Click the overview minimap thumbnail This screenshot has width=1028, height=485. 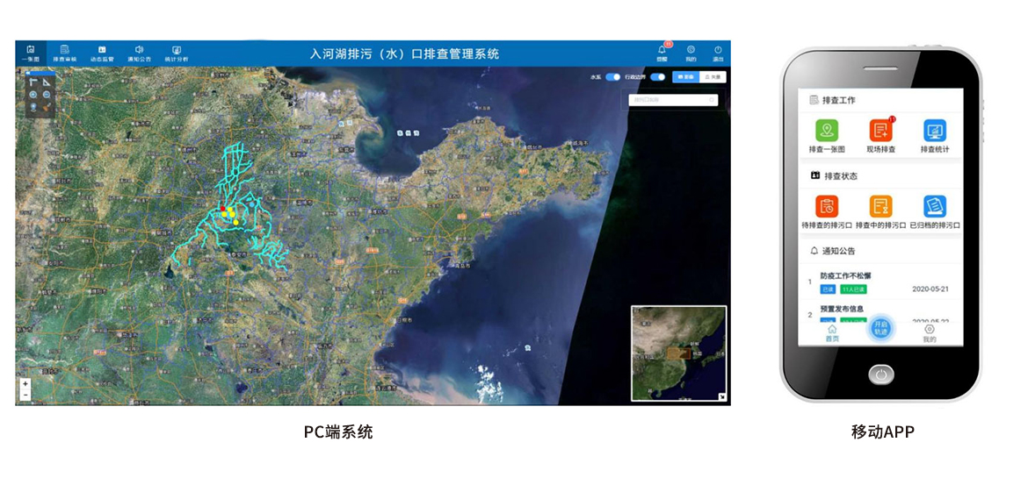tap(677, 353)
